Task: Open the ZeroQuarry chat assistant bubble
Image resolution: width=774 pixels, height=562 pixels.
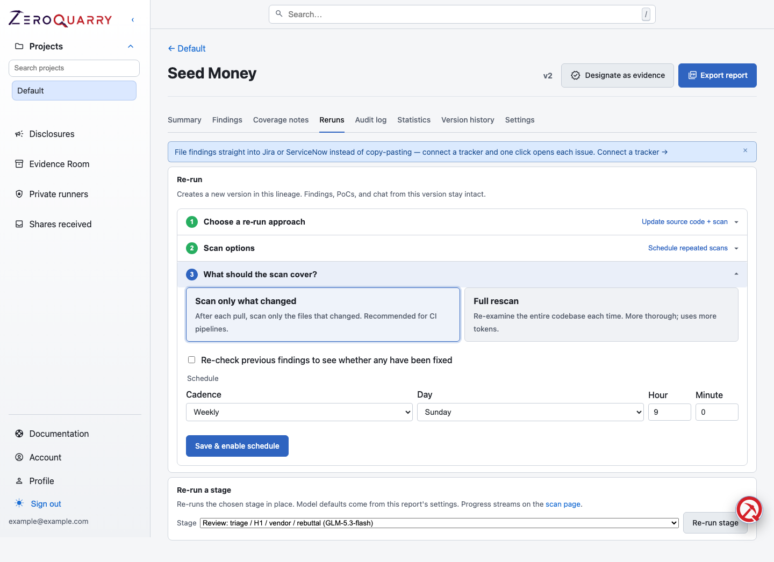Action: point(749,509)
